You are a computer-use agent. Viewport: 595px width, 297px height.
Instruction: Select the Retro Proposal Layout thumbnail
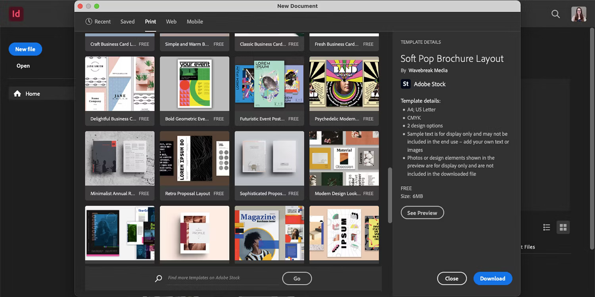194,158
